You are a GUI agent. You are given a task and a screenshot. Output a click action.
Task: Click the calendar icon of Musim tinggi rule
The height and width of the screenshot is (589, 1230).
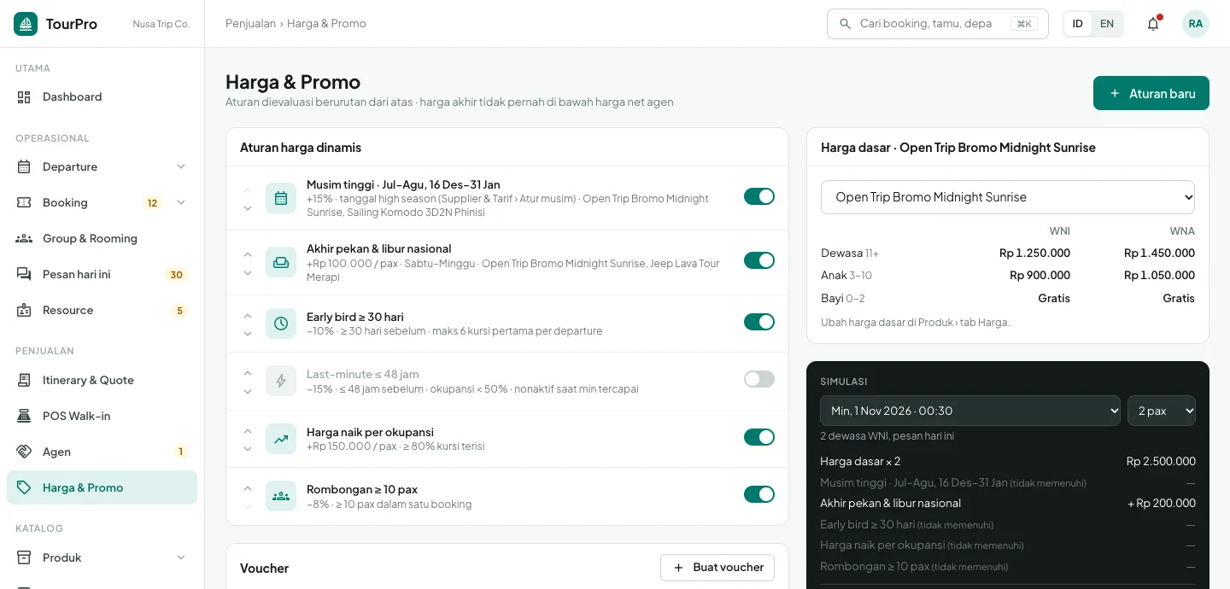point(281,198)
